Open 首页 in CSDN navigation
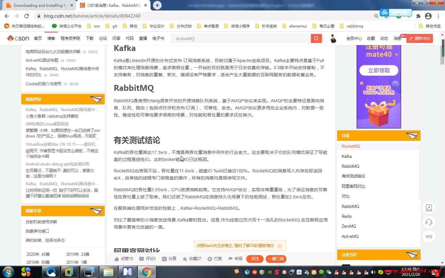445x278 pixels. (38, 38)
